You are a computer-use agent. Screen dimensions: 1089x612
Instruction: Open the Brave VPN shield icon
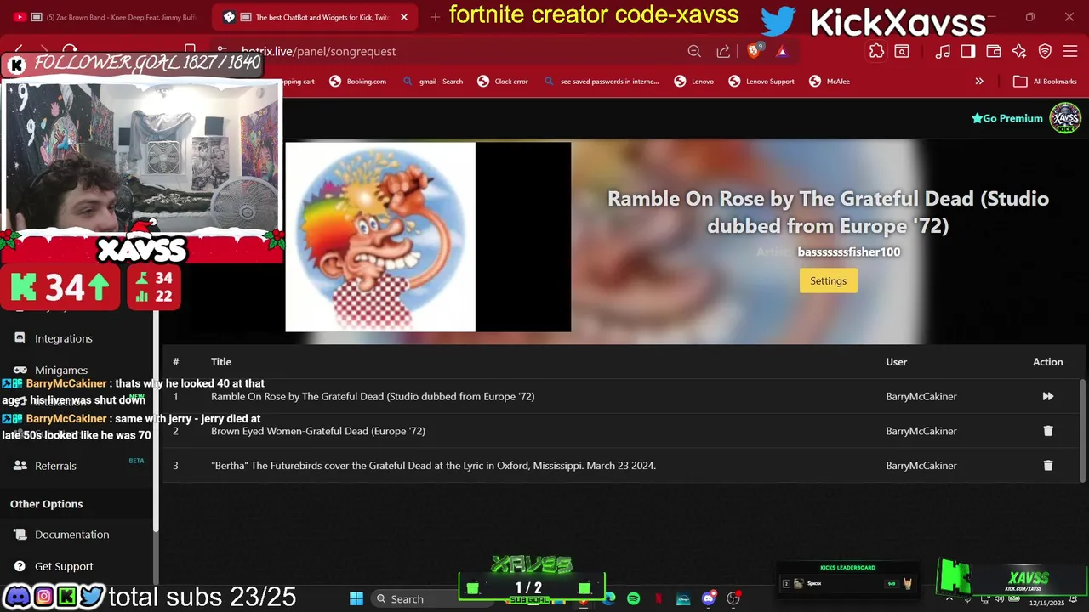(1045, 51)
